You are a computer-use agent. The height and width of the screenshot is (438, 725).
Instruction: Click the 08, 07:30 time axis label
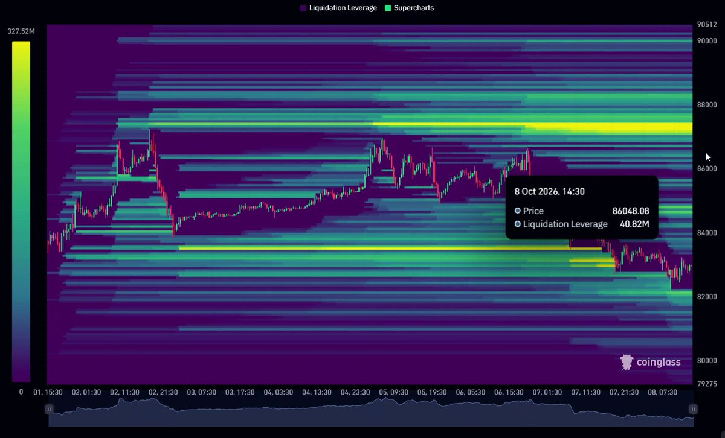(x=663, y=392)
